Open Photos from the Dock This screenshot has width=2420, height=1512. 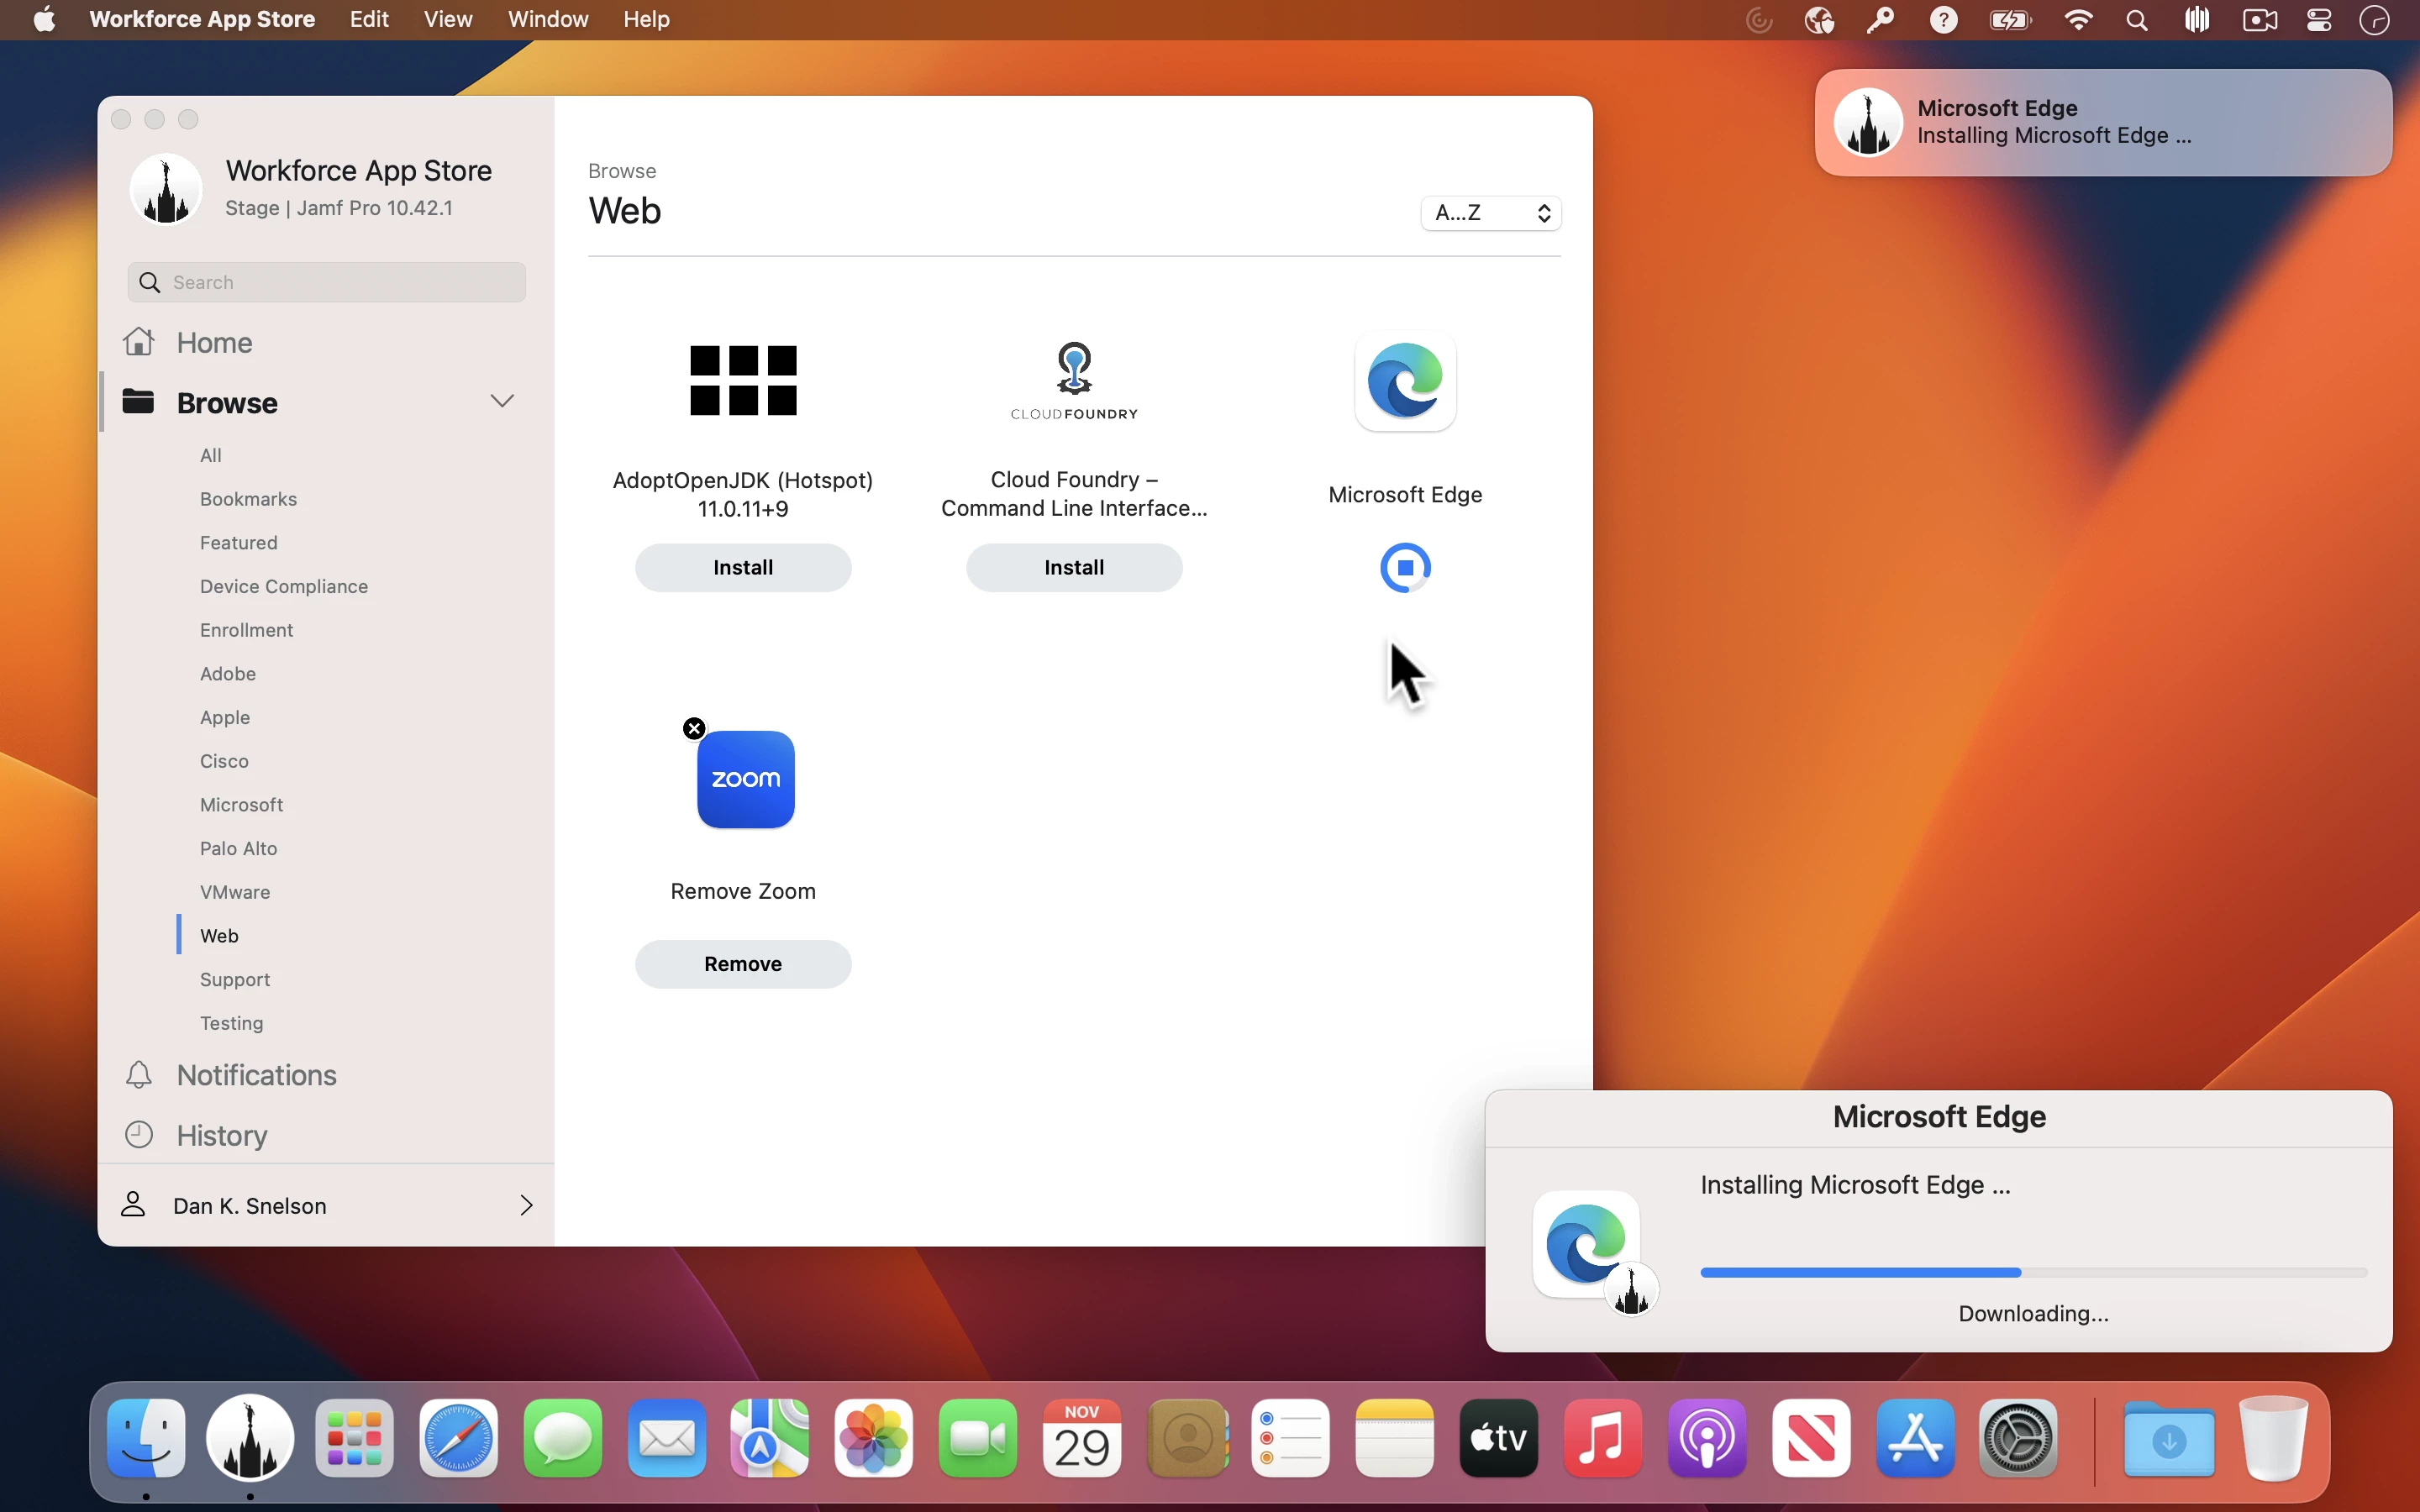pyautogui.click(x=874, y=1438)
